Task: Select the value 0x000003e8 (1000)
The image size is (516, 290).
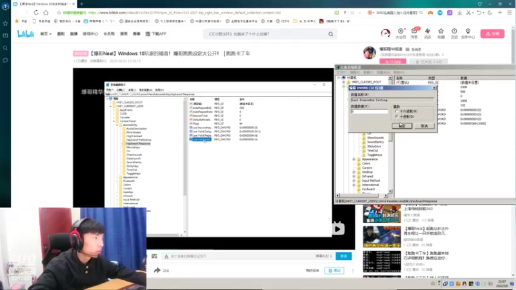Action: click(x=473, y=124)
